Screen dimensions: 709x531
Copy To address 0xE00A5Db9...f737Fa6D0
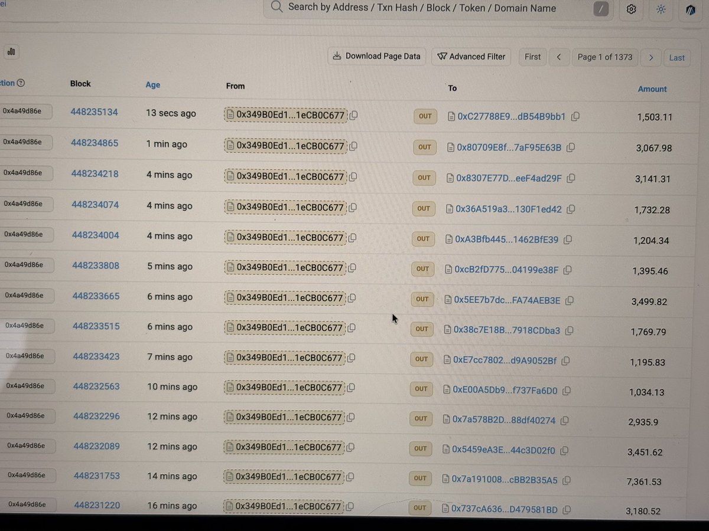[567, 391]
